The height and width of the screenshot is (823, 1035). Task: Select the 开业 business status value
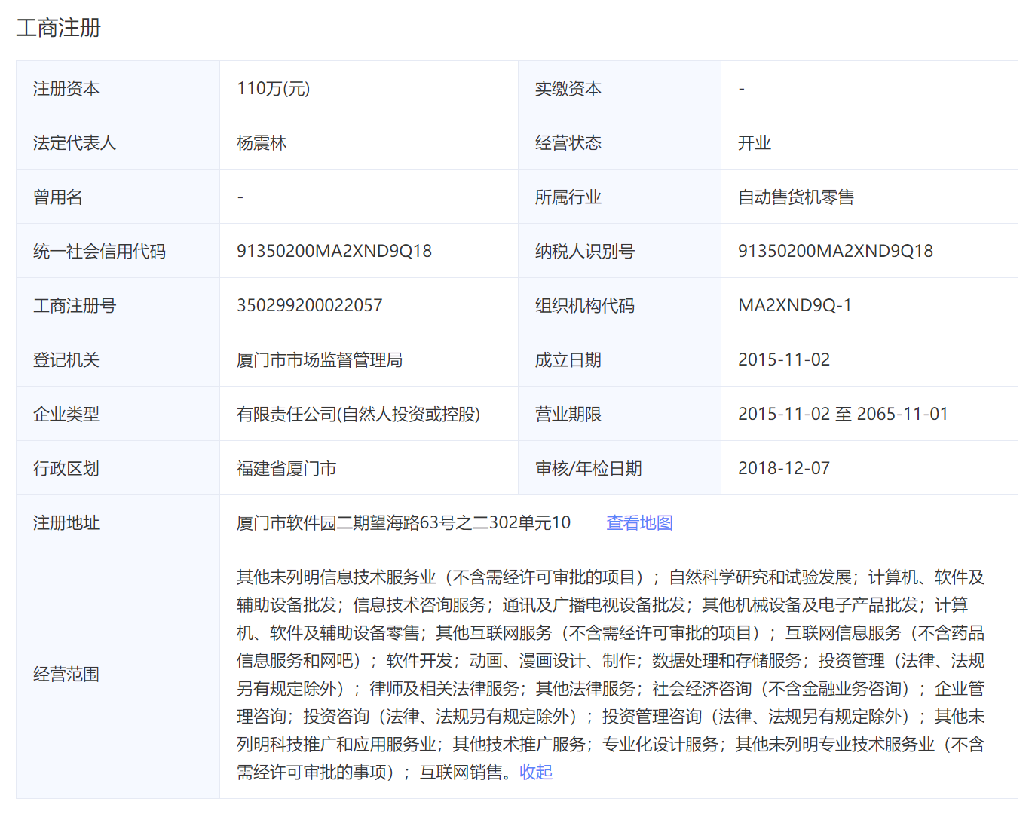tap(755, 142)
